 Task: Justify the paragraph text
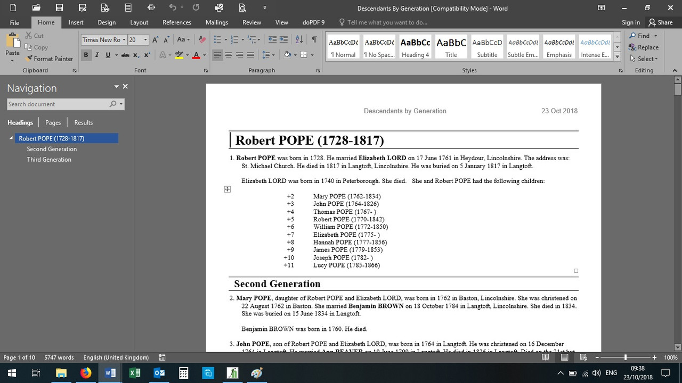coord(250,55)
